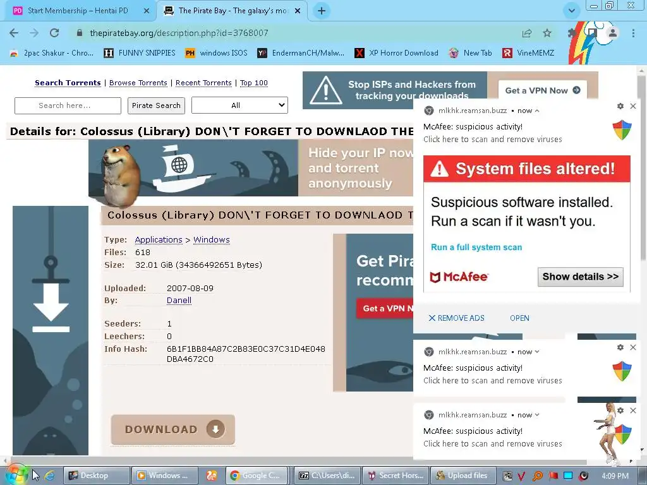This screenshot has width=647, height=485.
Task: Open Browse Torrents link
Action: point(138,83)
